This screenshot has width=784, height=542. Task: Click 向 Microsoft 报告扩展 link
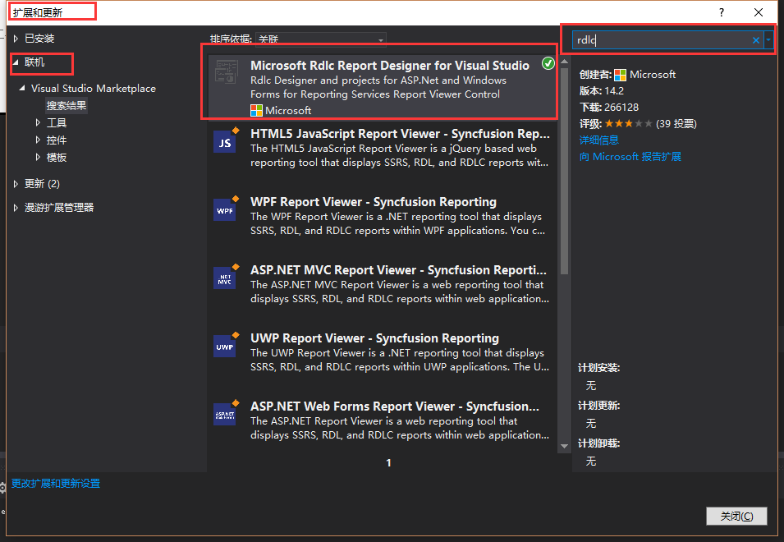coord(630,157)
